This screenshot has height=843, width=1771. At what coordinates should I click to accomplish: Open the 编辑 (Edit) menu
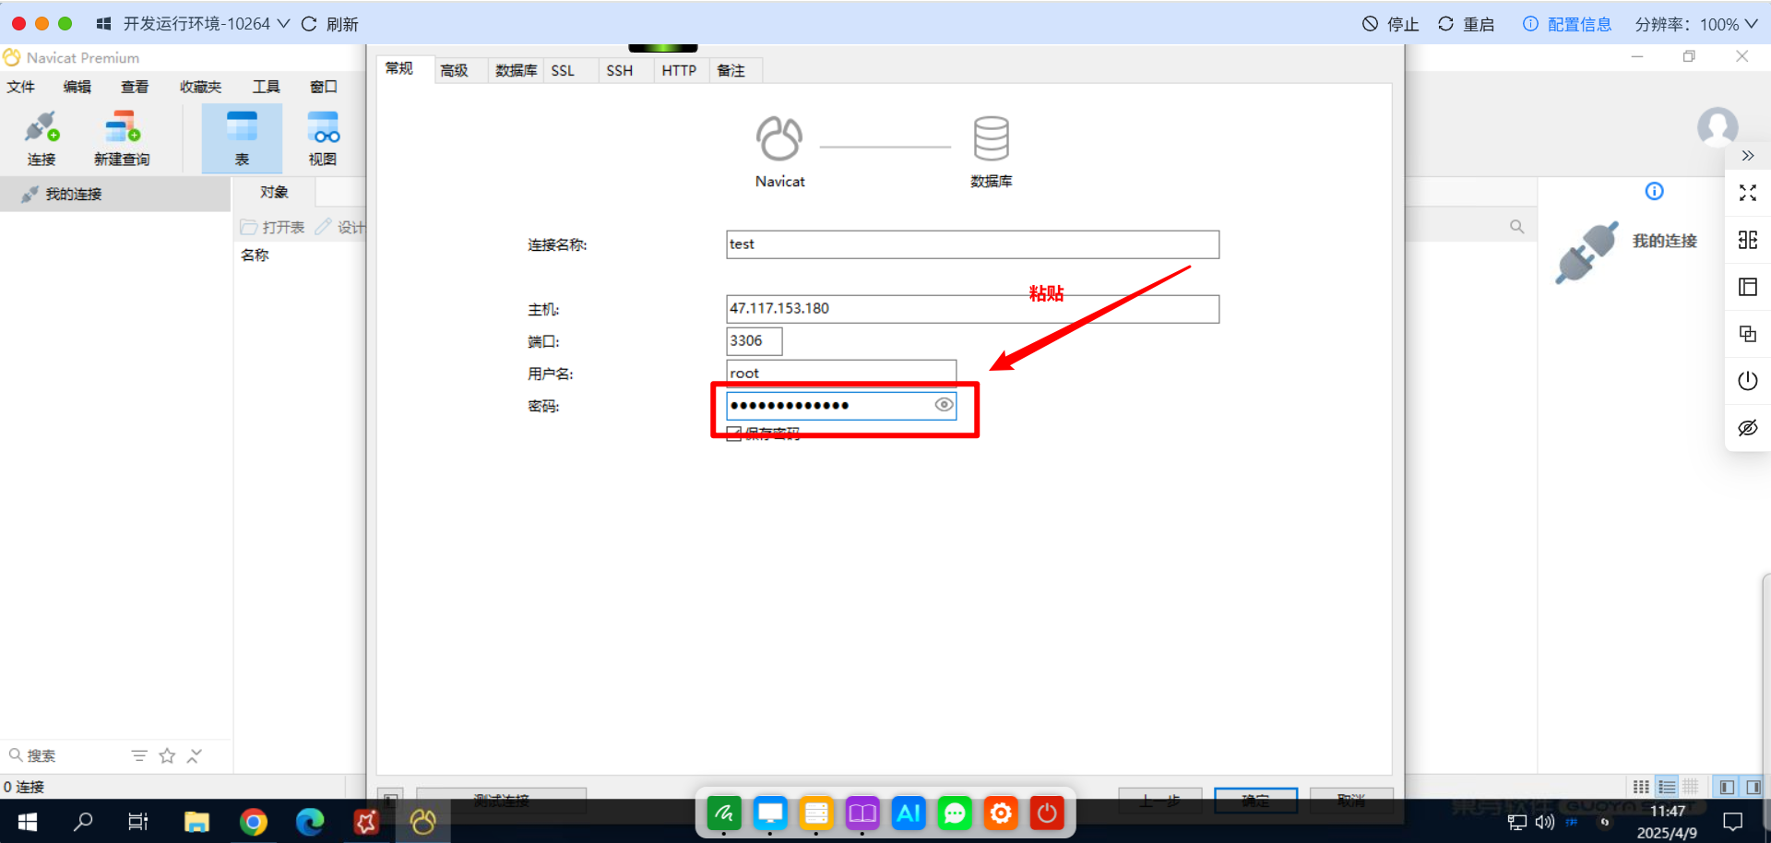(x=77, y=87)
